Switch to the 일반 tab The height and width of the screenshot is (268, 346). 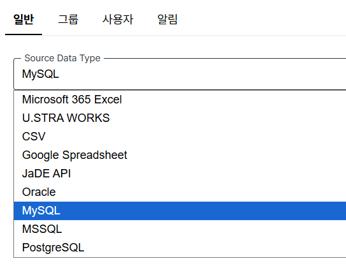tap(24, 19)
